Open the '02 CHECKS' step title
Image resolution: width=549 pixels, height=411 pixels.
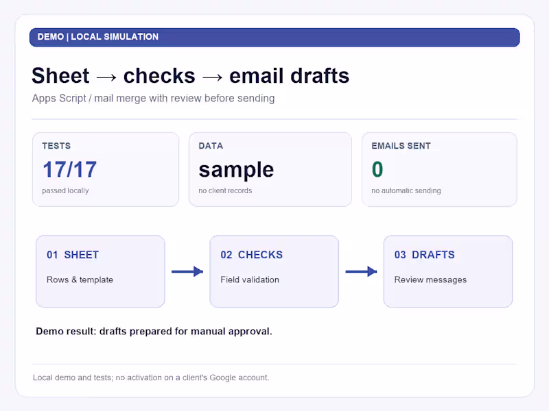pos(251,255)
